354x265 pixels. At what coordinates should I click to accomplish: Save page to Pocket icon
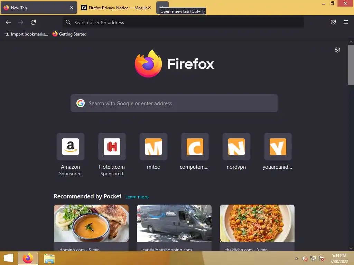click(333, 22)
